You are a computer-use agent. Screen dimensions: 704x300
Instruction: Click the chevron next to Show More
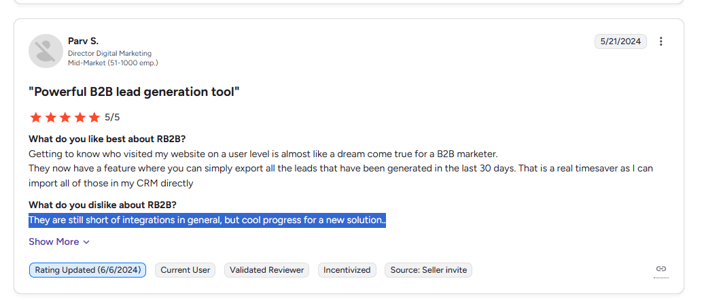point(86,242)
